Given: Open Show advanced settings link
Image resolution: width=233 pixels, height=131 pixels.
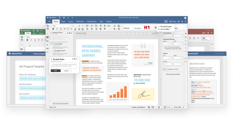Looking at the screenshot, I should 173,74.
